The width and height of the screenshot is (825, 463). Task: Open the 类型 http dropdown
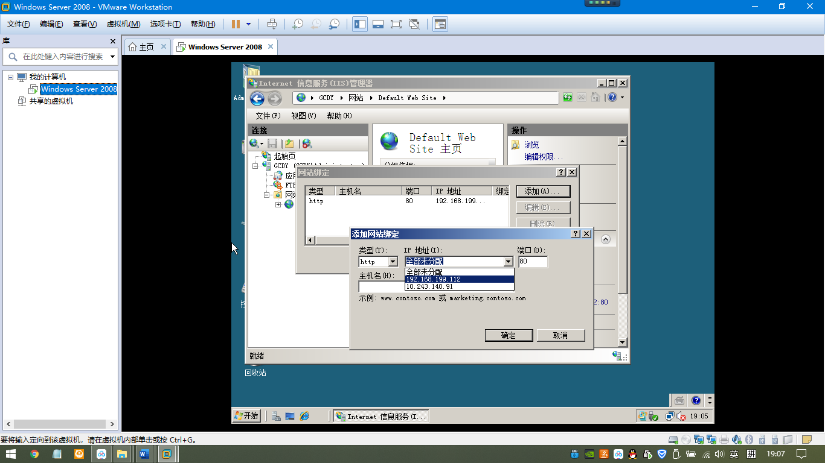(393, 262)
